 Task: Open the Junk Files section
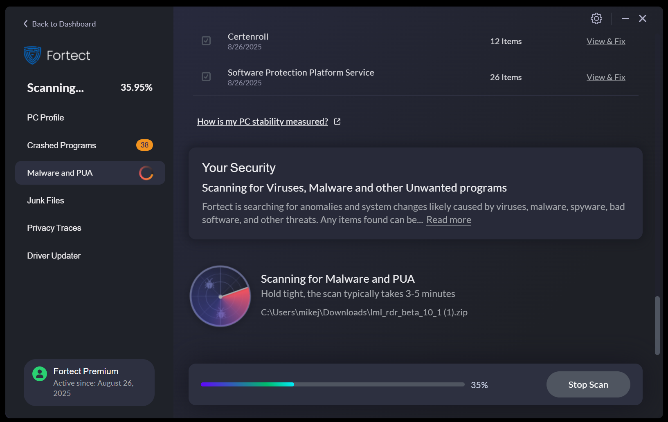coord(45,201)
